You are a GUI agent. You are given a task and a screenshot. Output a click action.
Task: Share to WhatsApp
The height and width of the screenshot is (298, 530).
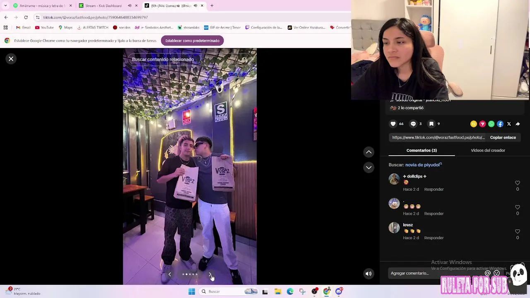point(491,124)
